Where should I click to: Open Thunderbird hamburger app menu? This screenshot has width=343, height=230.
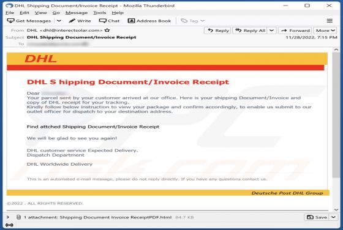tap(330, 21)
